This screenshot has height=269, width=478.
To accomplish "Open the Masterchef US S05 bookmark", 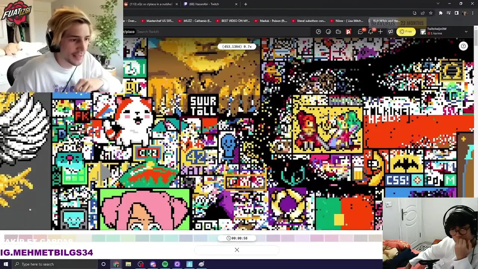I will [x=157, y=21].
